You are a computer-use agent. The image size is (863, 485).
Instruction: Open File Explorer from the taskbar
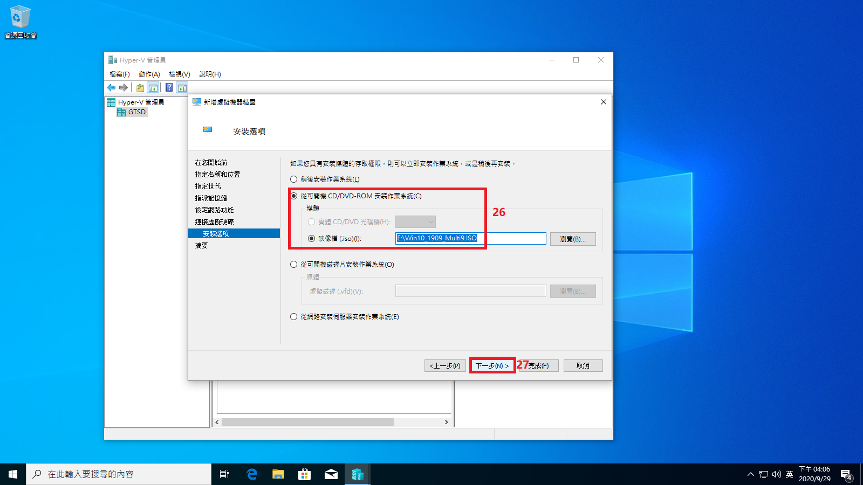tap(278, 474)
